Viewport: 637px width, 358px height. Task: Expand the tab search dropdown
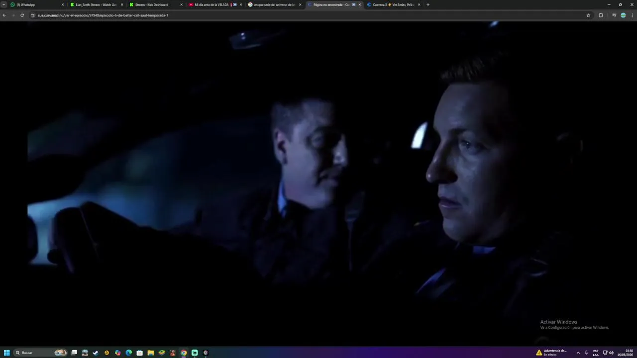pyautogui.click(x=3, y=4)
